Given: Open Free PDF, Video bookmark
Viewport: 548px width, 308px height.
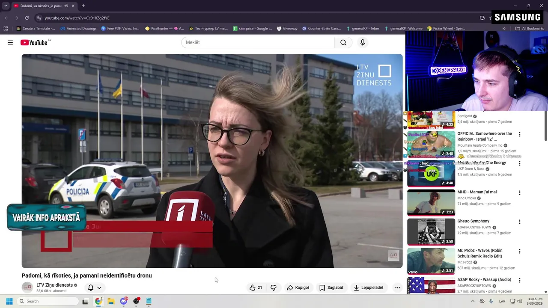Looking at the screenshot, I should 120,29.
